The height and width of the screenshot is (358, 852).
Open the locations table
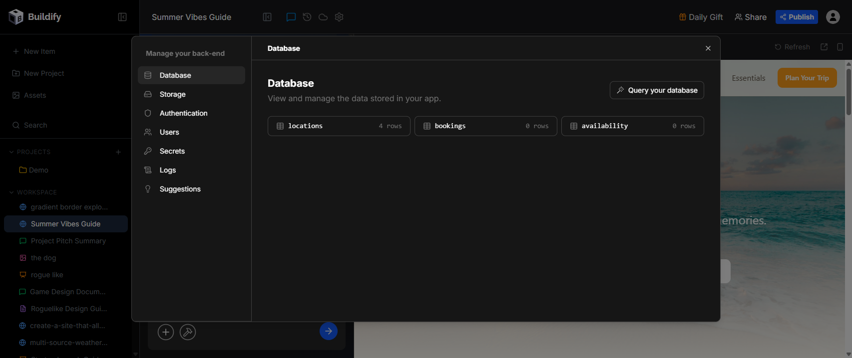pyautogui.click(x=339, y=126)
